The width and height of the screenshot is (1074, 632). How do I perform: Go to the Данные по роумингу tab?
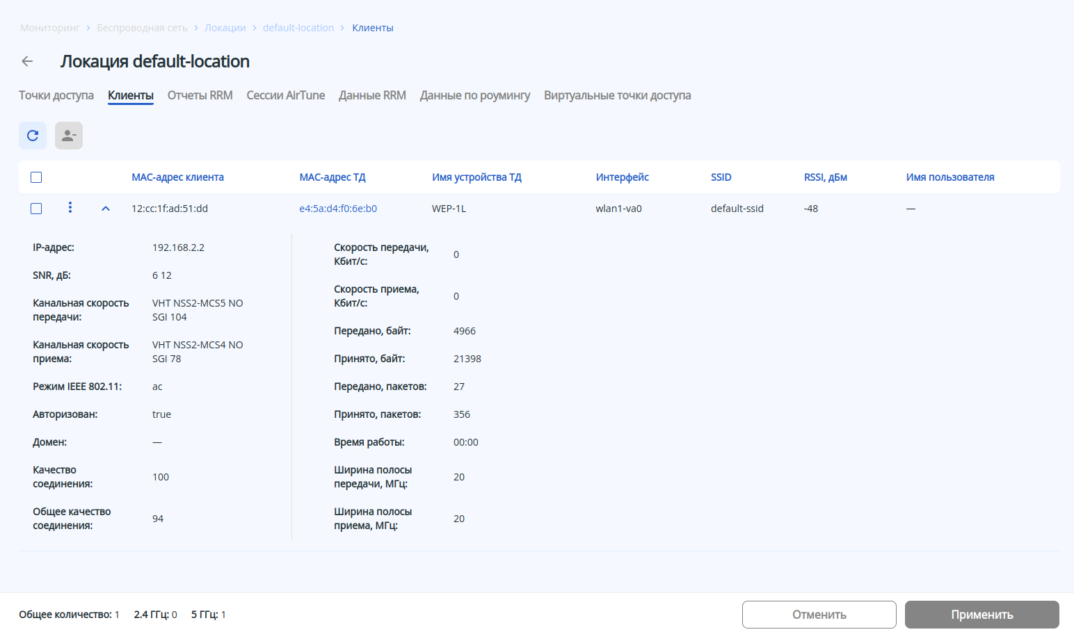475,95
